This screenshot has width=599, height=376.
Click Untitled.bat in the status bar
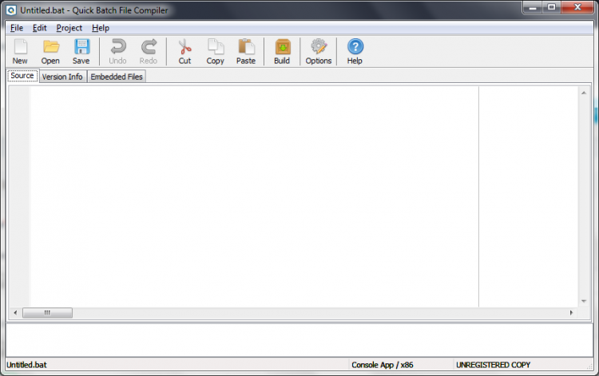click(x=26, y=365)
